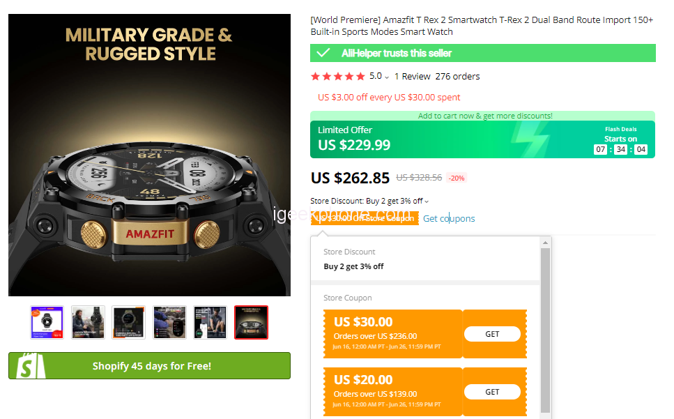The image size is (674, 419).
Task: Click the AliHelper checkmark icon
Action: [x=323, y=53]
